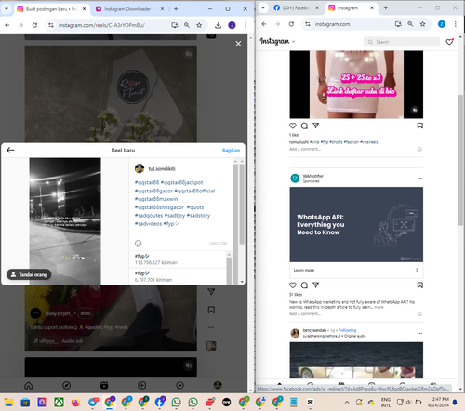Show hidden system tray icons

coord(347,403)
